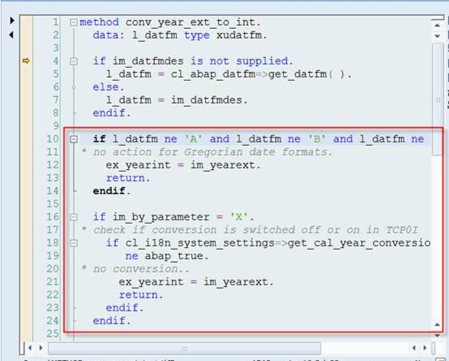This screenshot has width=449, height=361.
Task: Click comment 'no action for Gregorian date formats'
Action: [212, 152]
